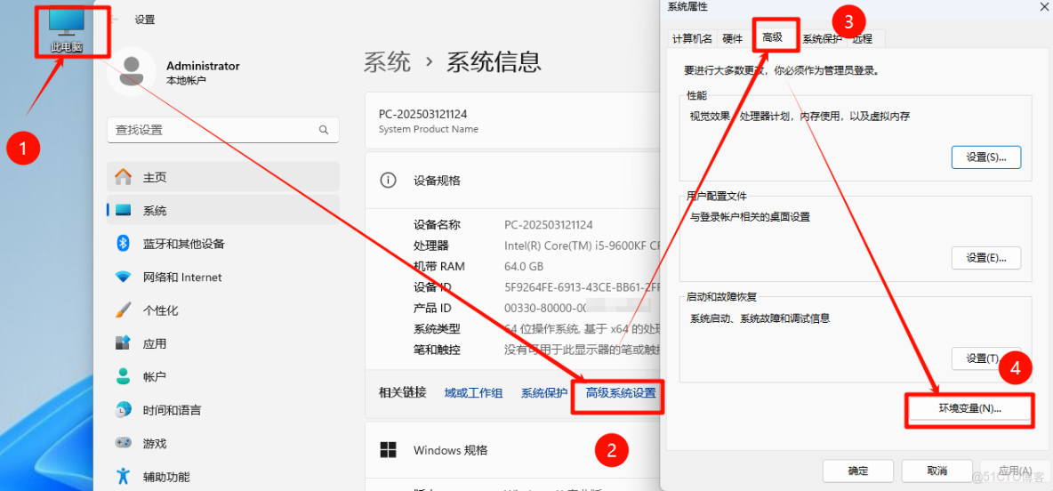The height and width of the screenshot is (491, 1053).
Task: Click the 系统类型 label
Action: tap(438, 329)
